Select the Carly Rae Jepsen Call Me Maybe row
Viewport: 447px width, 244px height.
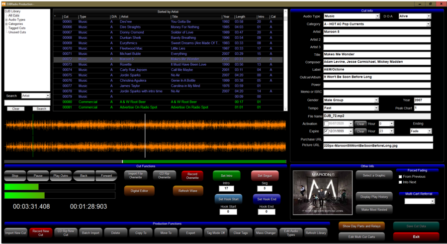pos(168,70)
